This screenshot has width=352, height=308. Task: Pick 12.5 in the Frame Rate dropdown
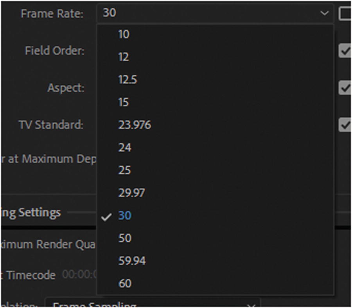128,80
